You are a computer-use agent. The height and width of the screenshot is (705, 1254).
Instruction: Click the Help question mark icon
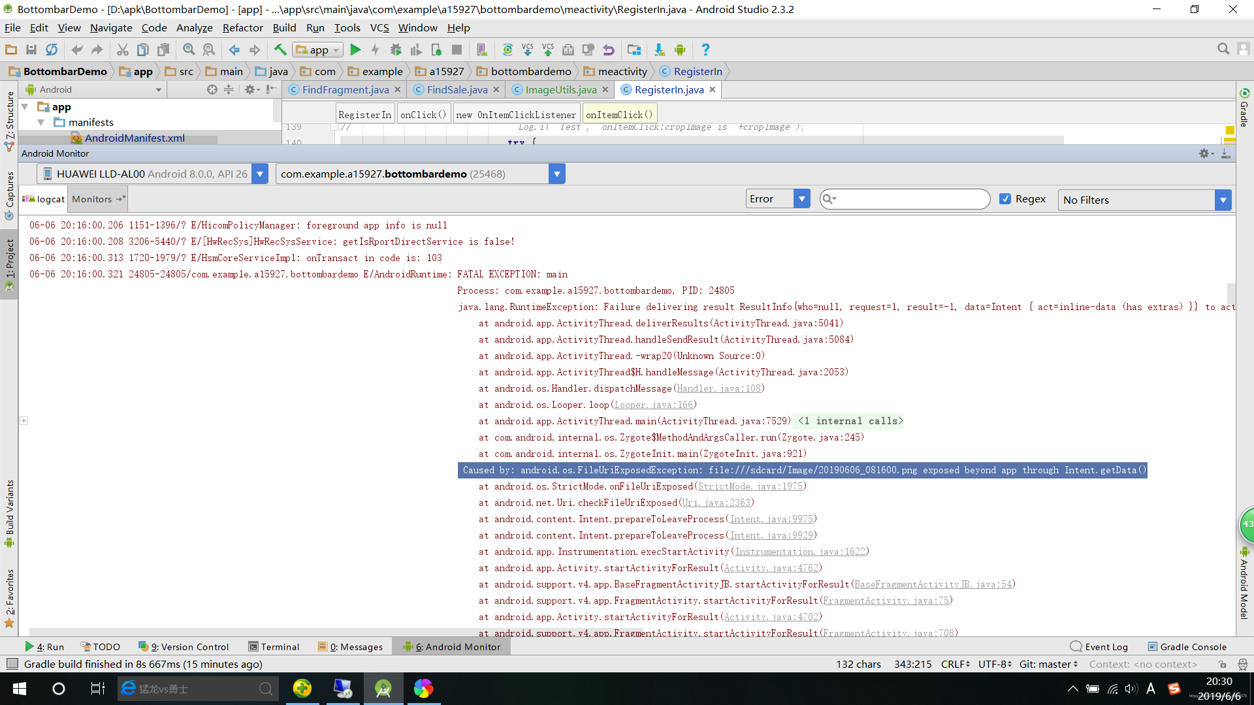click(705, 50)
